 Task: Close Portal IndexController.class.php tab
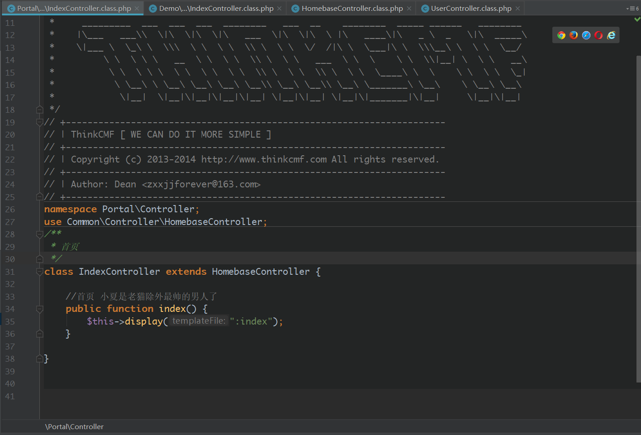(x=137, y=9)
